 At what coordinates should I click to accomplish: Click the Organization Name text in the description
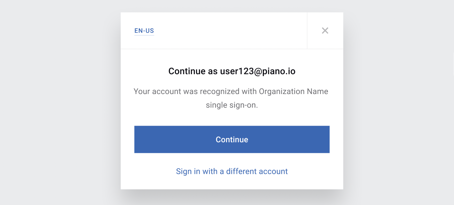point(293,91)
